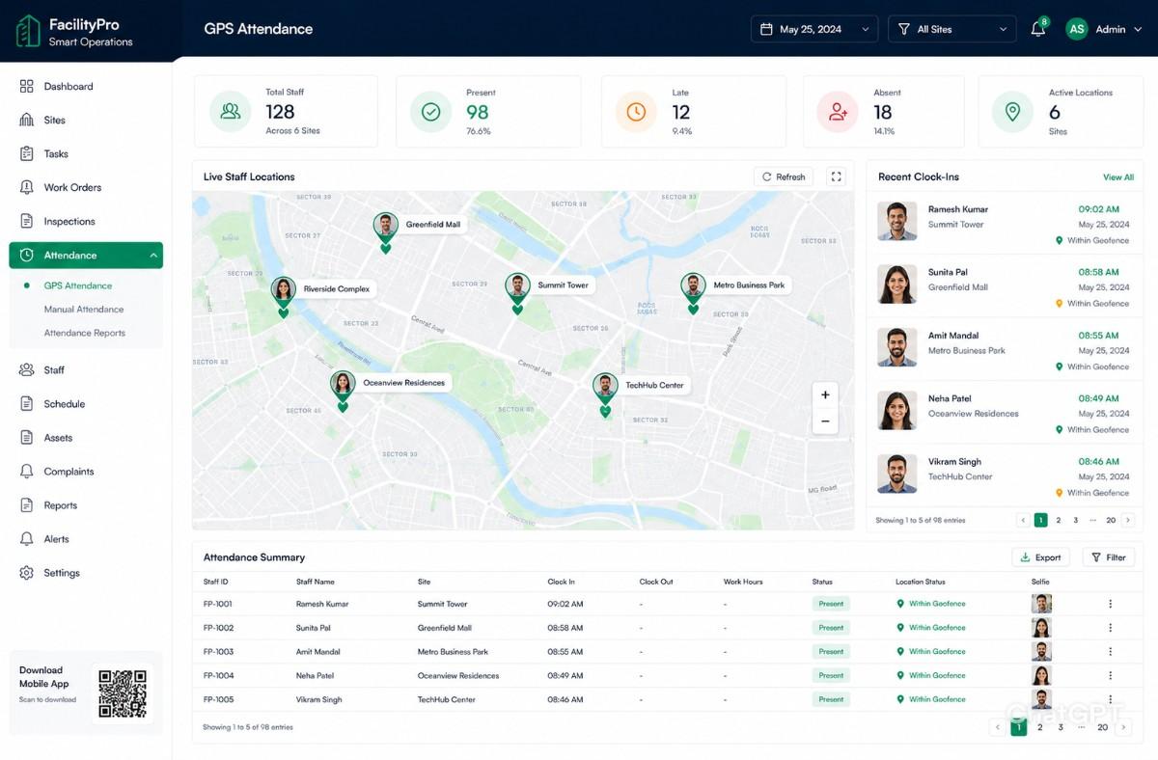Click calendar icon in date picker

766,29
